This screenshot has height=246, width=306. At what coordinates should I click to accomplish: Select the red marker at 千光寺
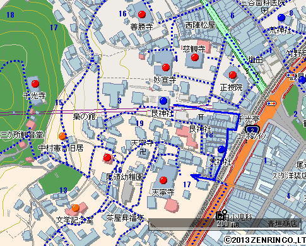click(35, 84)
